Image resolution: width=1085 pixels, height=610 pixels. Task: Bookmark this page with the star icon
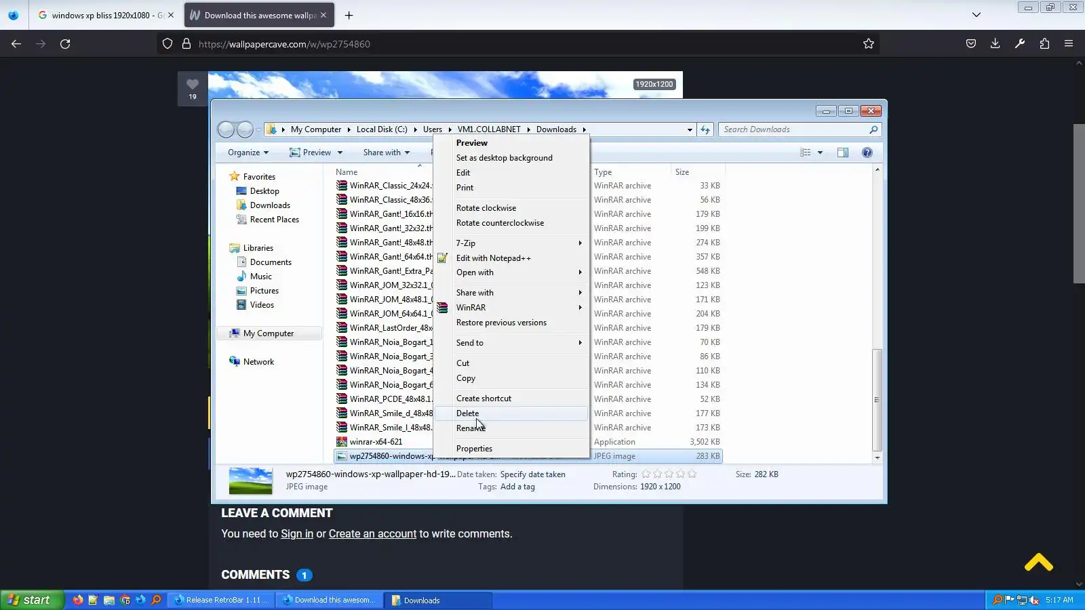pos(869,44)
